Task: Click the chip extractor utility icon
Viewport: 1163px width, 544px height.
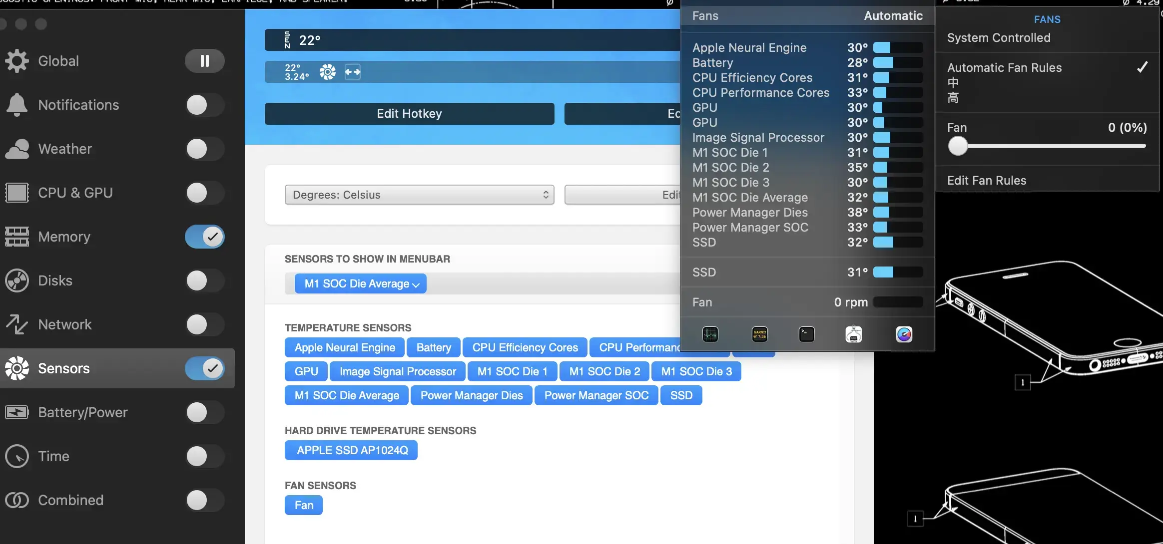Action: [853, 334]
